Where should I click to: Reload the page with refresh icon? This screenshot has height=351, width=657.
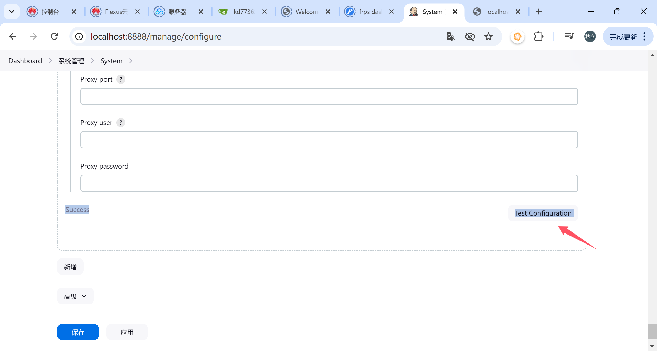(54, 36)
